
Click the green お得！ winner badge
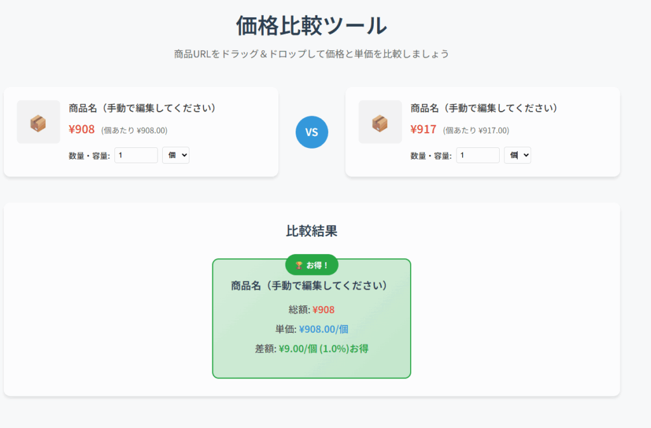coord(312,265)
